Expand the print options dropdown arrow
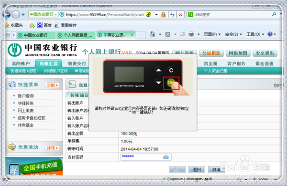 [199, 34]
